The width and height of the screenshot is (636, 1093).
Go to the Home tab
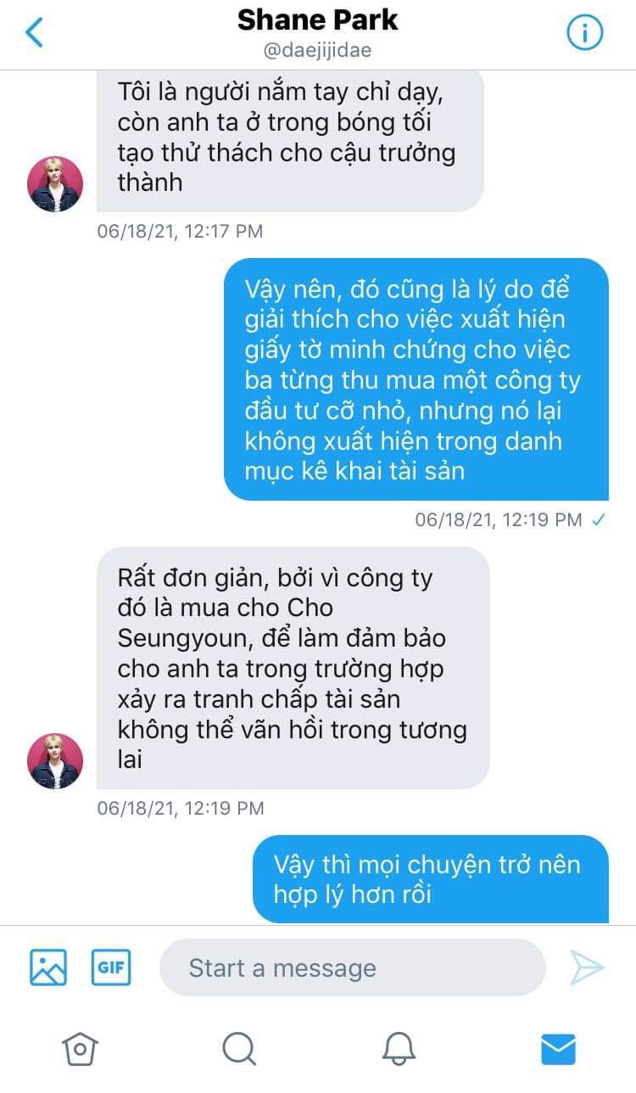80,1049
